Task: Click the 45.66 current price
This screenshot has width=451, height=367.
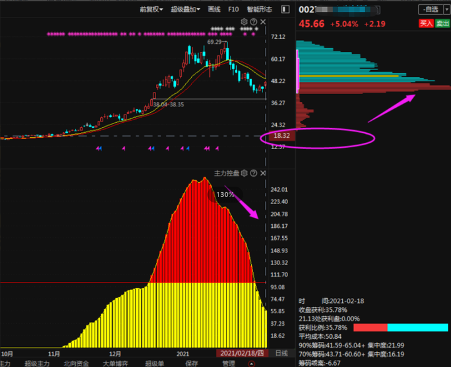Action: pos(311,24)
